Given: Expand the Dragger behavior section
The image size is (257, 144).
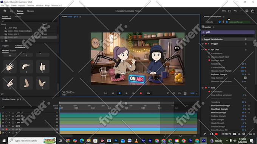Looking at the screenshot, I should coord(209,44).
